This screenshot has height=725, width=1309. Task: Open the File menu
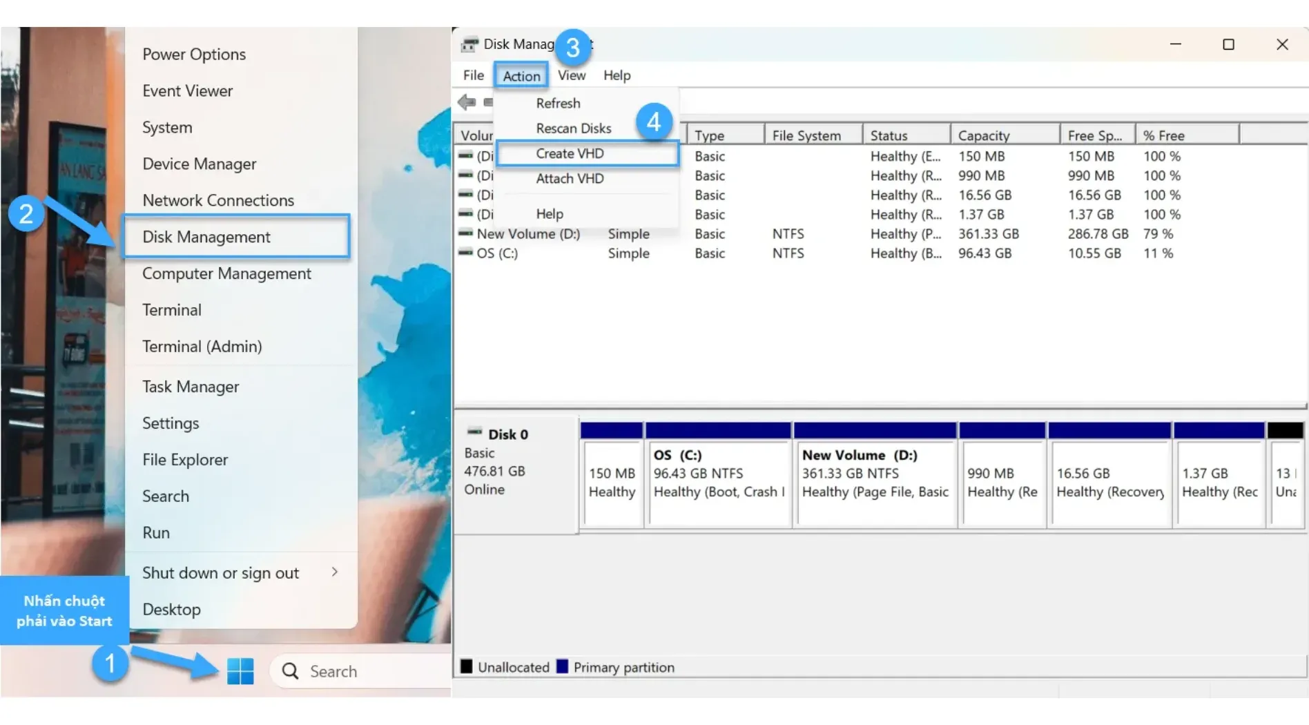[x=474, y=75]
